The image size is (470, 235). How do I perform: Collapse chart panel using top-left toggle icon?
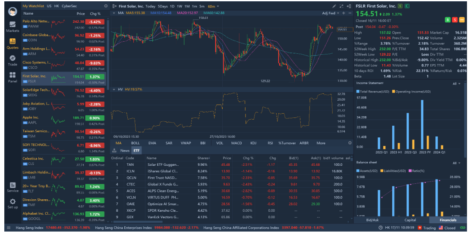[x=114, y=6]
